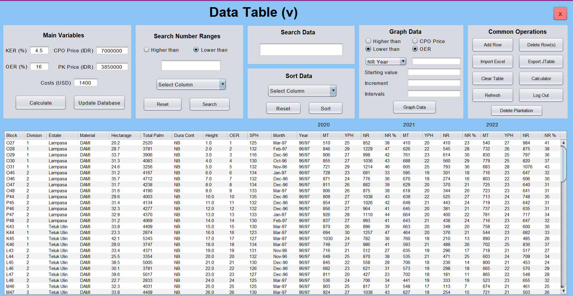Click Import Excel button
The height and width of the screenshot is (296, 573).
(x=493, y=61)
